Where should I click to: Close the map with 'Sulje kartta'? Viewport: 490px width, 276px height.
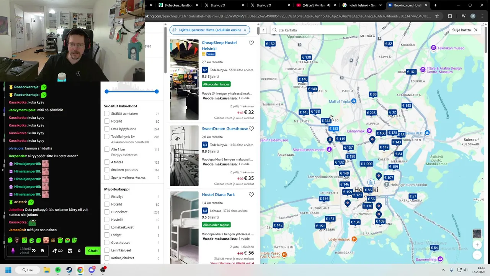[x=465, y=30]
